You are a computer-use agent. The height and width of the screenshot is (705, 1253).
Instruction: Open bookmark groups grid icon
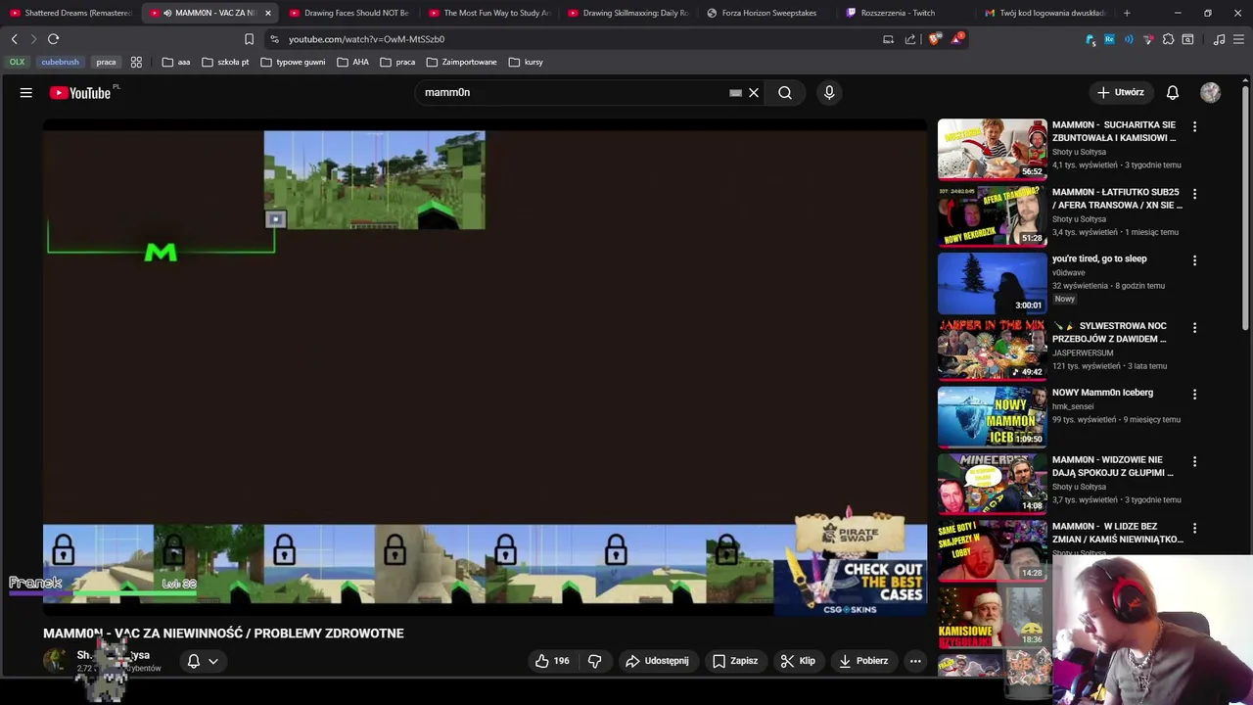click(136, 62)
